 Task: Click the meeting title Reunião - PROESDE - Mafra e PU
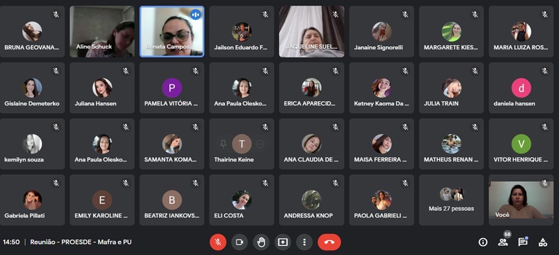click(x=81, y=242)
